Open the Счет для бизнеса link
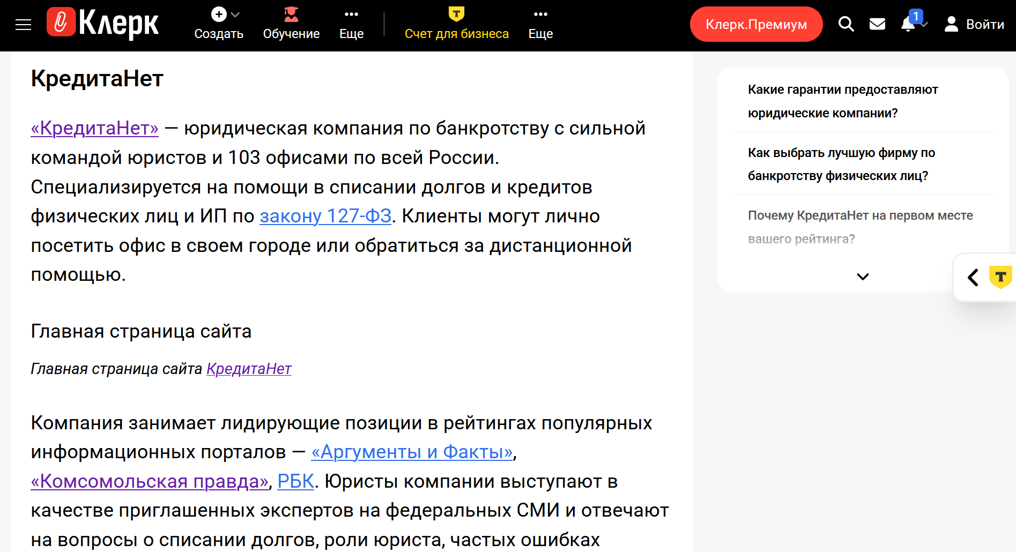Screen dimensions: 1016x552 [456, 24]
